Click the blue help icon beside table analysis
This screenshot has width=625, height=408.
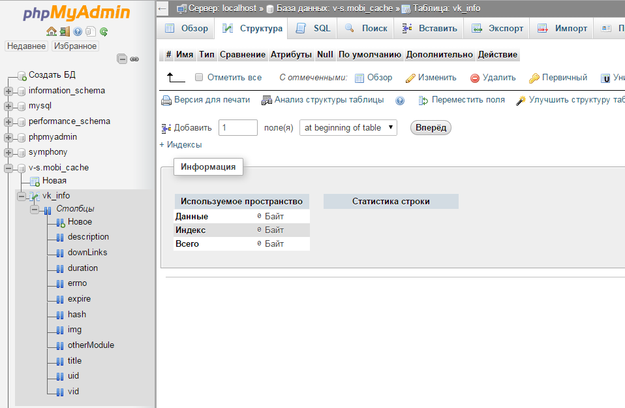pos(400,101)
